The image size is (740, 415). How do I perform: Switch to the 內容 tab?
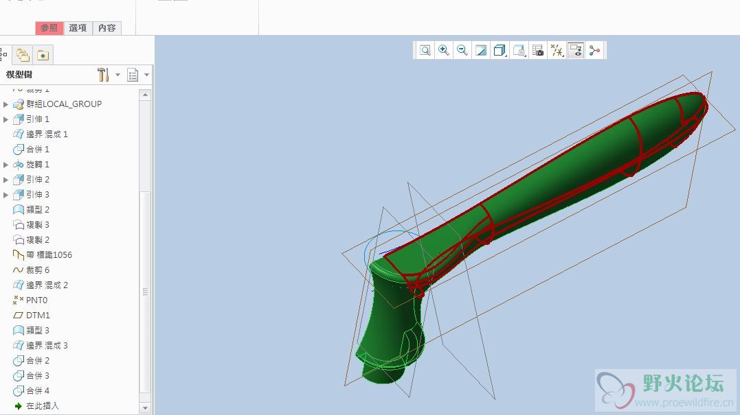(106, 28)
